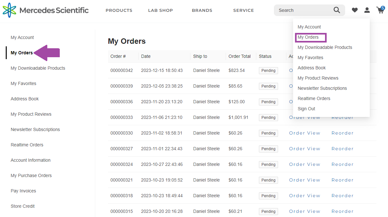Screen dimensions: 388x217
Task: Reorder order 000000342
Action: (x=343, y=70)
